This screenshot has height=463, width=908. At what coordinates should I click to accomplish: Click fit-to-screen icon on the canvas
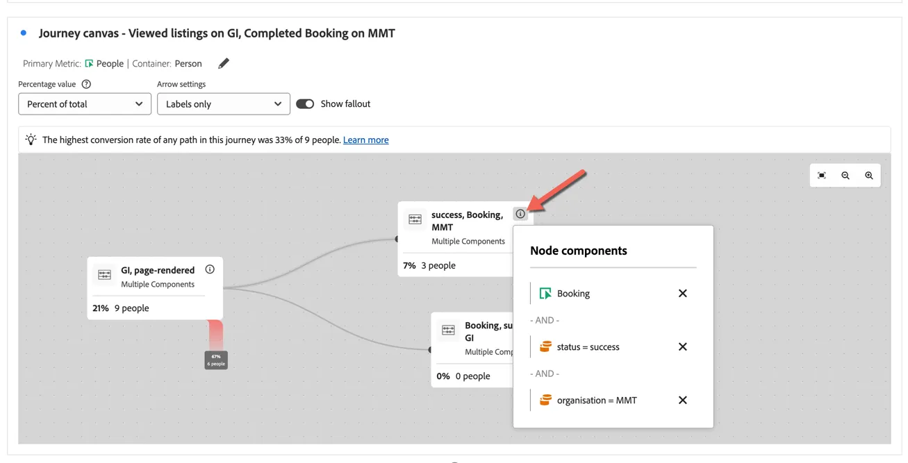point(822,176)
